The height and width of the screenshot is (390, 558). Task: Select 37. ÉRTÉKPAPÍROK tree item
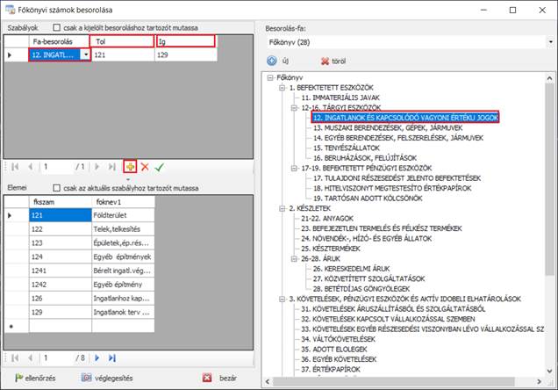331,369
